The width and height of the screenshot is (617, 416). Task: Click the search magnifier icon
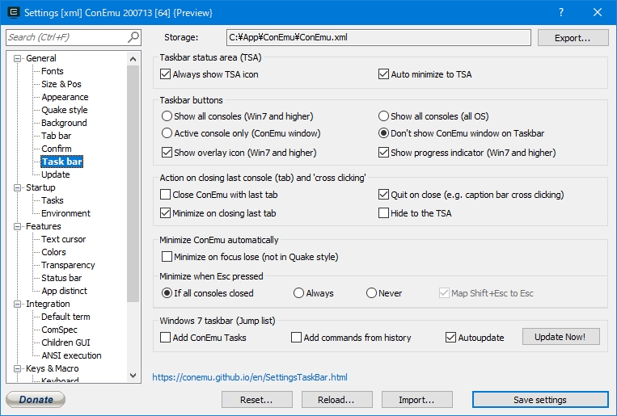133,37
